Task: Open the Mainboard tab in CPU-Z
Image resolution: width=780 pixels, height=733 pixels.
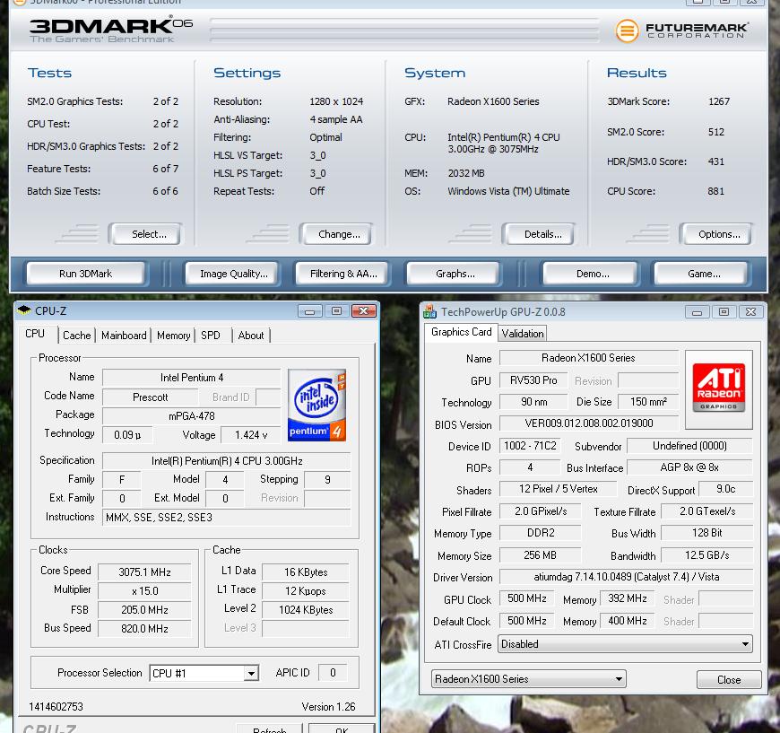Action: pyautogui.click(x=124, y=336)
